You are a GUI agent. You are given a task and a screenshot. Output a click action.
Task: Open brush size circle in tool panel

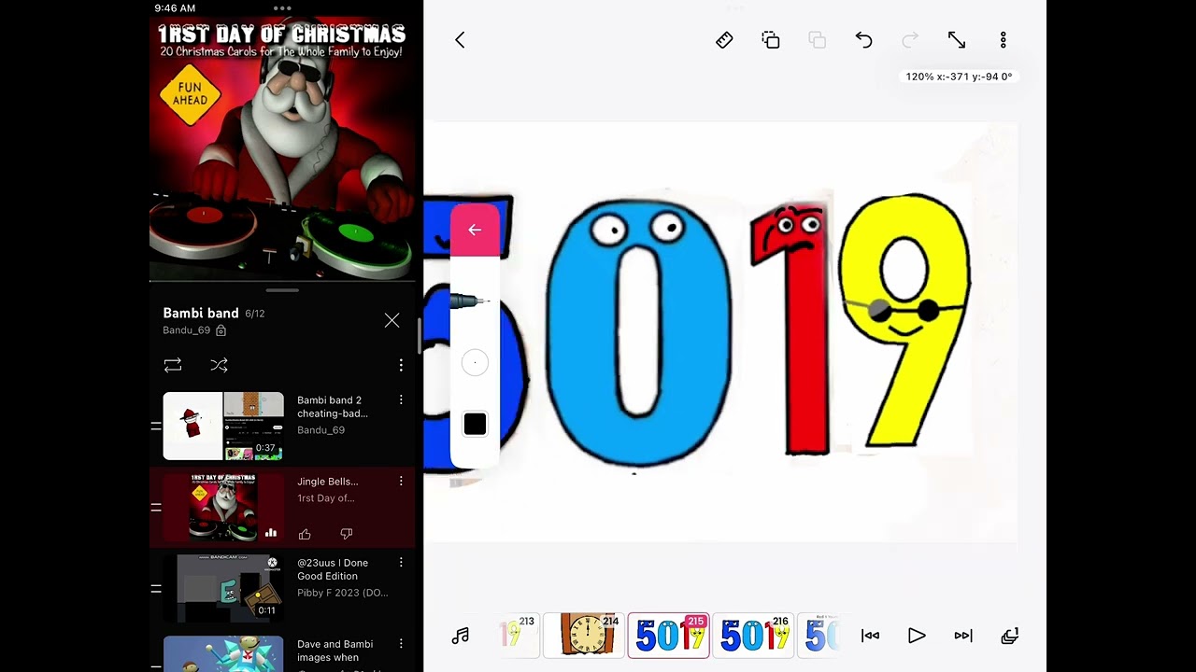click(475, 362)
